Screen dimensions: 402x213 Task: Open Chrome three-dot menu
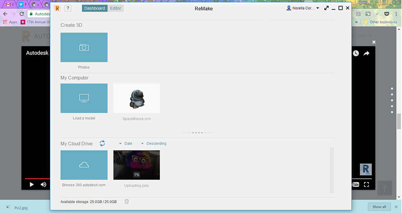pyautogui.click(x=397, y=14)
